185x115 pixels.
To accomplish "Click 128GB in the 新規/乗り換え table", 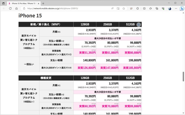I will tap(85, 24).
